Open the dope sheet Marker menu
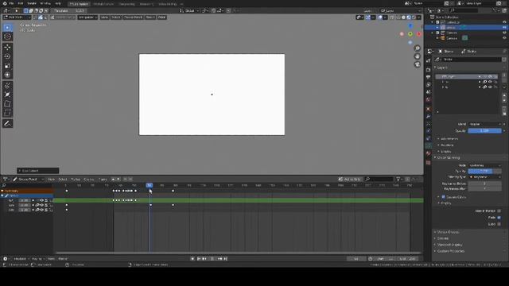Viewport: 509px width, 286px height. (76, 179)
